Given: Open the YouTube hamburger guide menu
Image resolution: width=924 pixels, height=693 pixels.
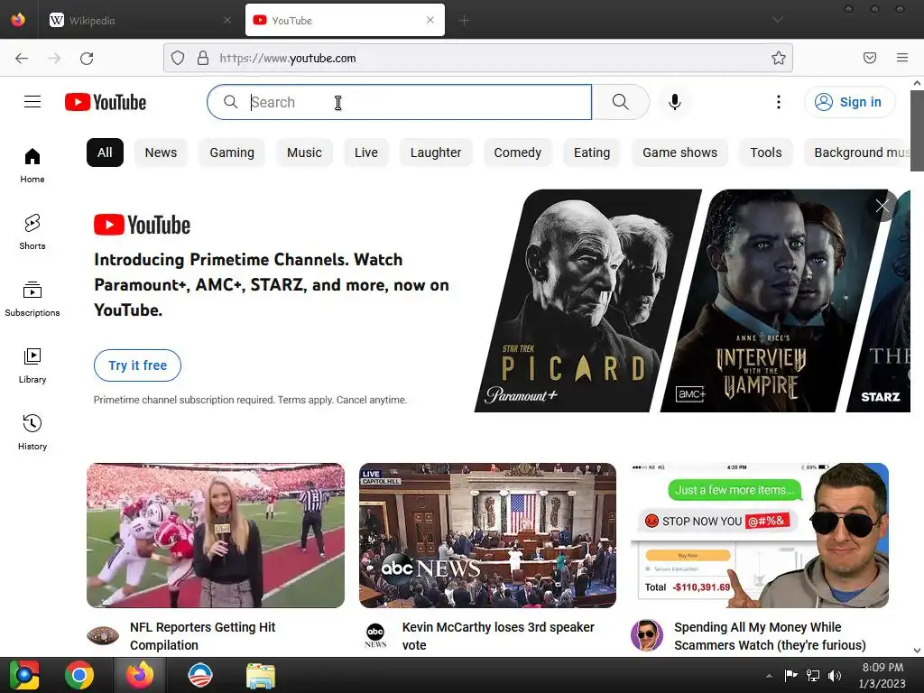Looking at the screenshot, I should (32, 102).
